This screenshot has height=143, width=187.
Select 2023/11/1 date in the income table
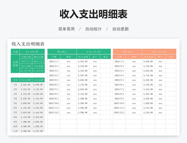[54, 108]
